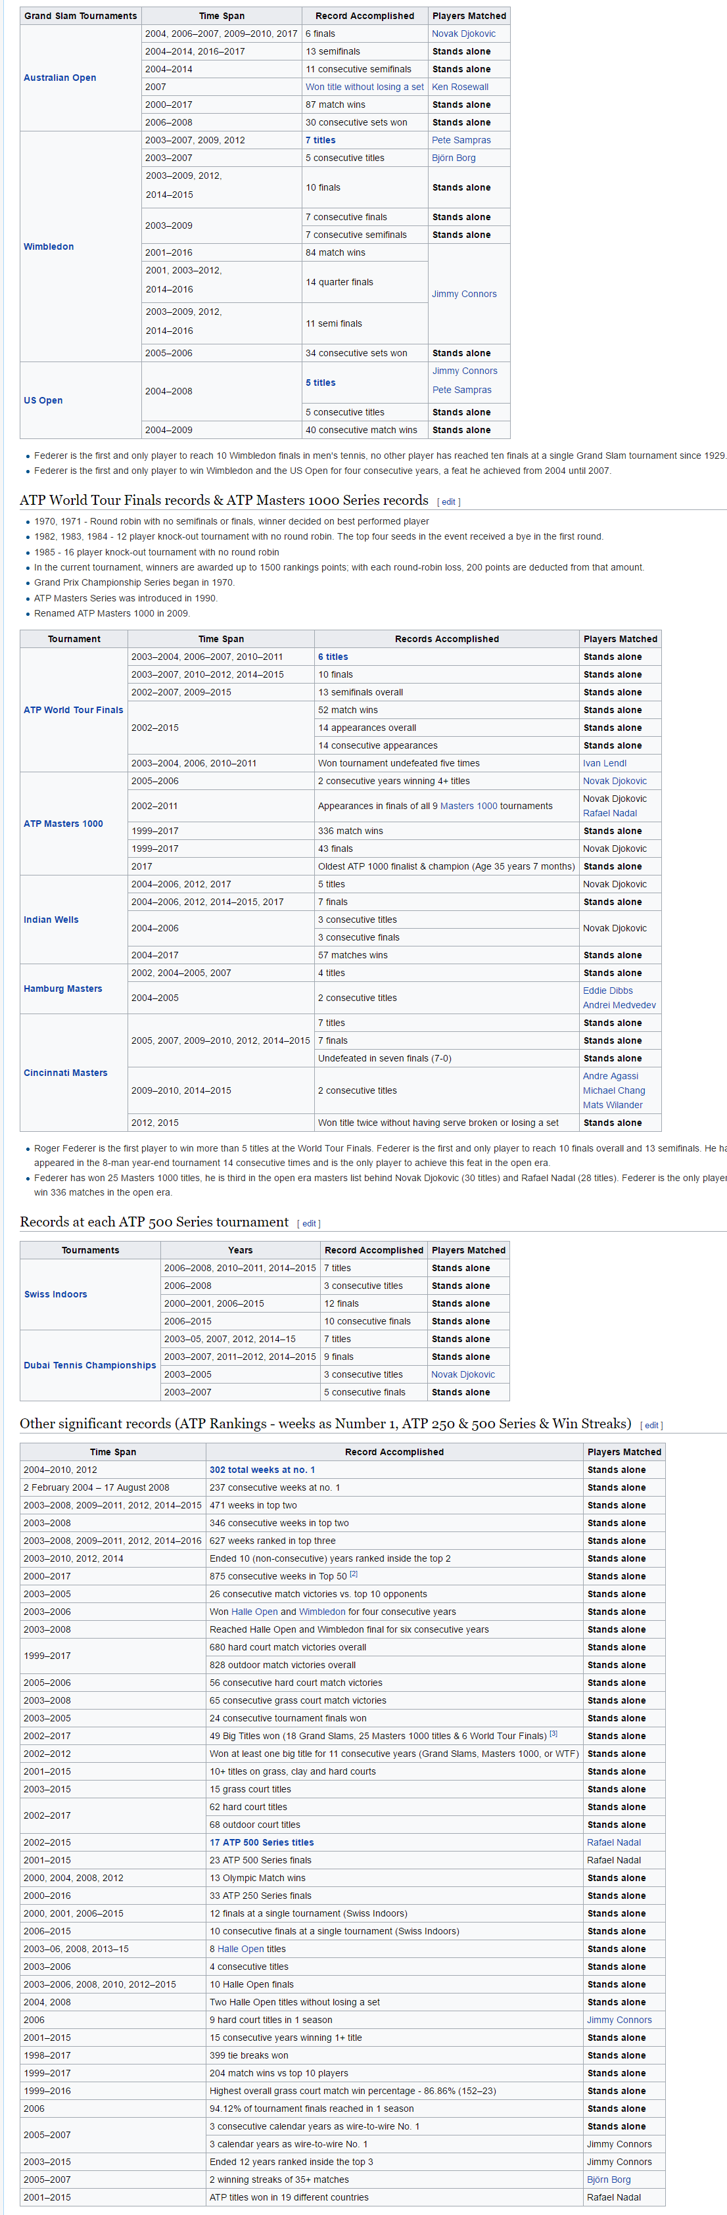Select '237 consecutive weeks at no. 1' cell
This screenshot has width=727, height=2215.
[394, 1487]
